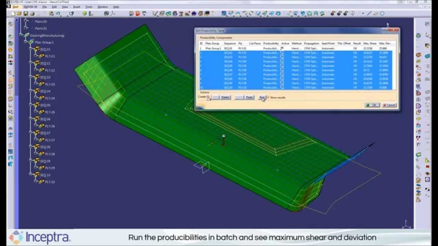438x246 pixels.
Task: Open the File menu
Action: (44, 7)
